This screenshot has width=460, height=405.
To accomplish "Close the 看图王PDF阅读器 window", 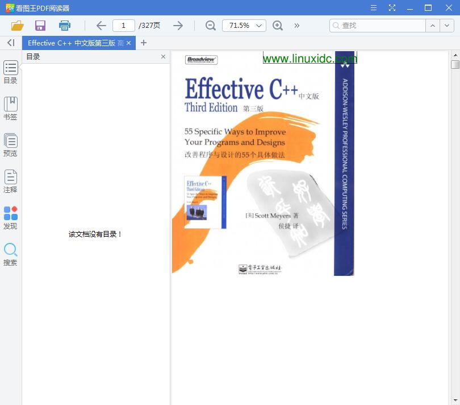I will click(449, 8).
